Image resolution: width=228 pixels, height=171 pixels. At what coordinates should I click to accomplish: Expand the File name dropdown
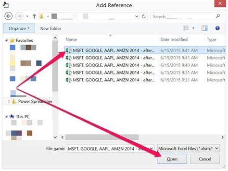151,149
